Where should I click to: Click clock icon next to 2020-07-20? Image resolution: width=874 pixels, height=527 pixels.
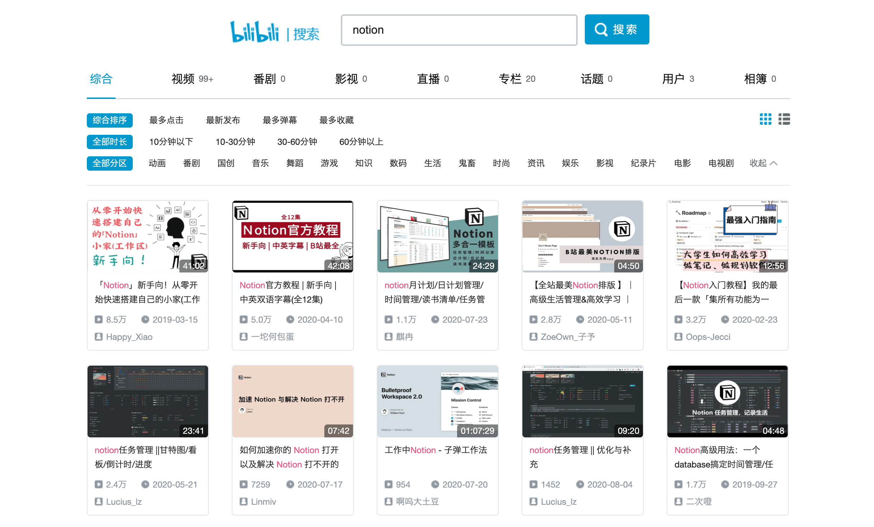(435, 484)
